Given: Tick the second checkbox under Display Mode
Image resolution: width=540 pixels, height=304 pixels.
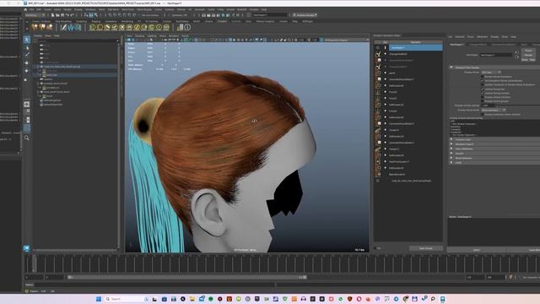Looking at the screenshot, I should point(483,81).
